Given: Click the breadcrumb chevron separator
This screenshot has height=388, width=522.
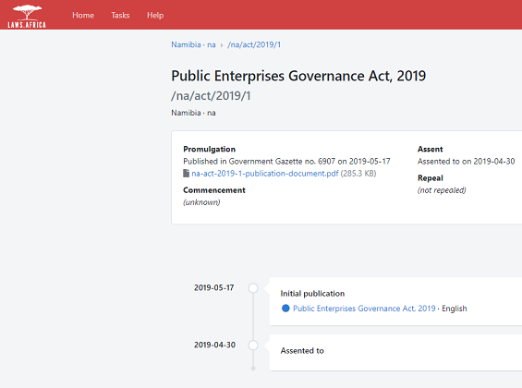Looking at the screenshot, I should (x=222, y=45).
